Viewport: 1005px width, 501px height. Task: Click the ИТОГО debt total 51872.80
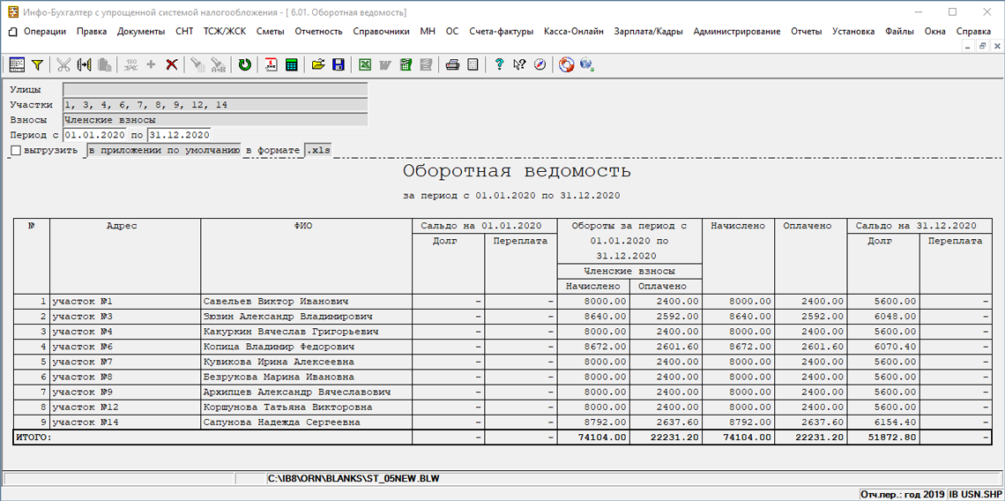pos(890,437)
